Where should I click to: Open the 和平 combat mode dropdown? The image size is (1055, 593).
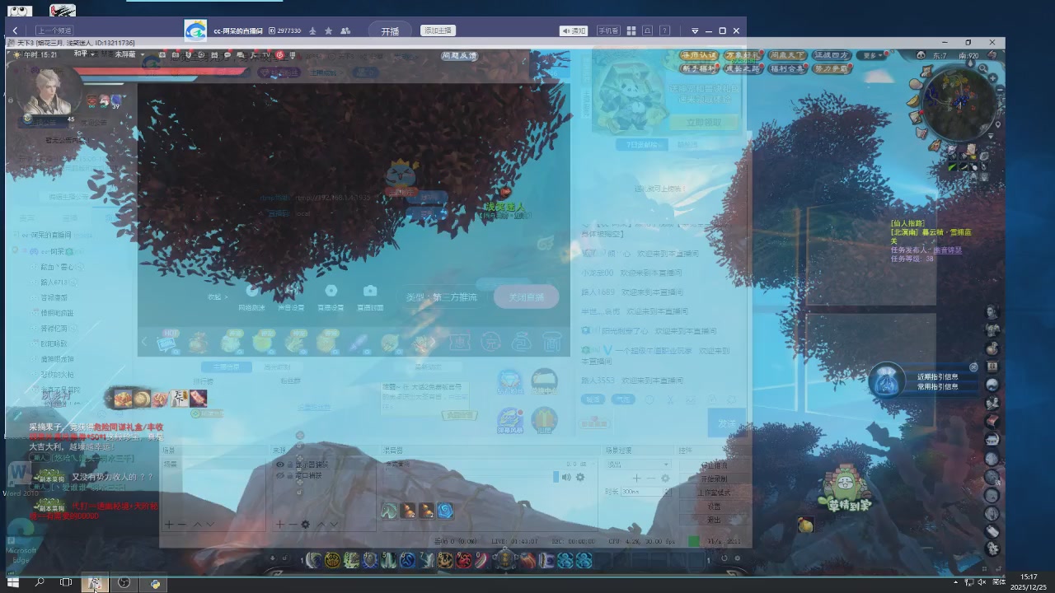click(83, 54)
